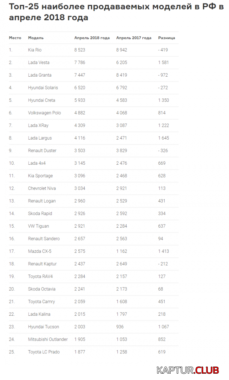Select Hyundai Solaris in the table

[x=43, y=88]
